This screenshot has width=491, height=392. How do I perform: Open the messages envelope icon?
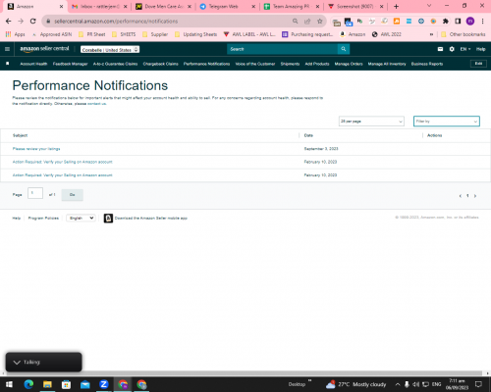pos(440,49)
